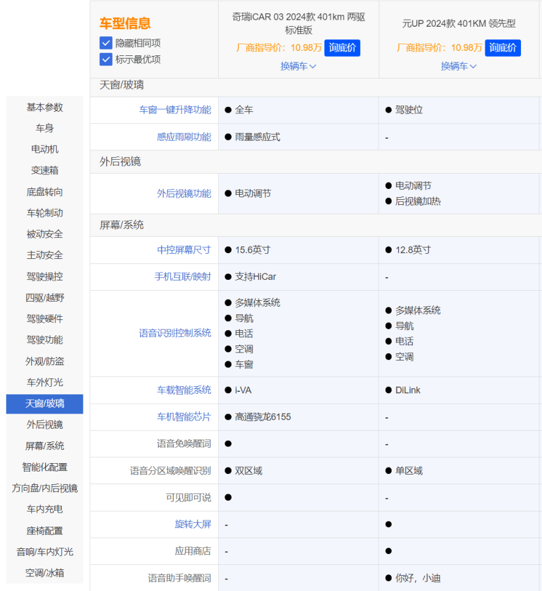Navigate to 屏幕/系统 in sidebar
542x591 pixels.
(x=45, y=446)
